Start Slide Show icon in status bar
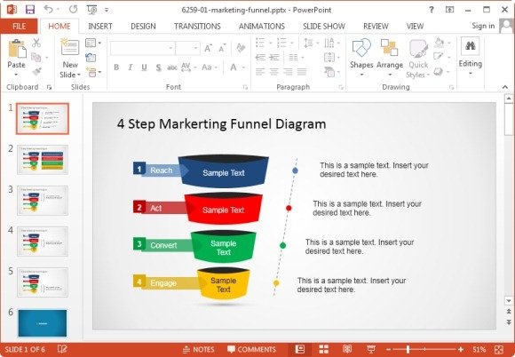Viewport: 515px width, 357px height. tap(371, 349)
